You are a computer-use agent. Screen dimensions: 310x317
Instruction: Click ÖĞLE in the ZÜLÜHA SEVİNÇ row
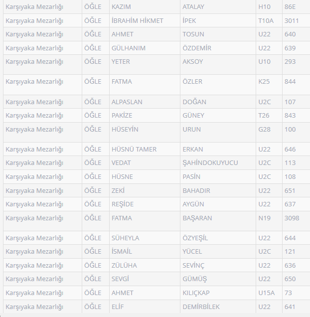[93, 266]
